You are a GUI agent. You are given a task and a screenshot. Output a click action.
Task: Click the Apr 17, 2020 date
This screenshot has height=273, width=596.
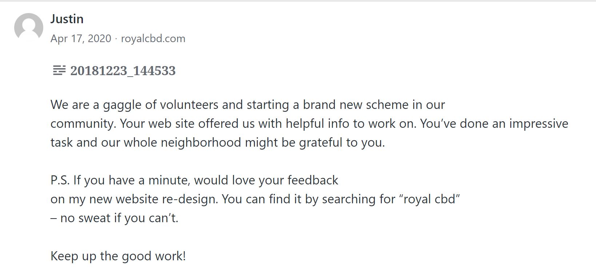pyautogui.click(x=81, y=38)
